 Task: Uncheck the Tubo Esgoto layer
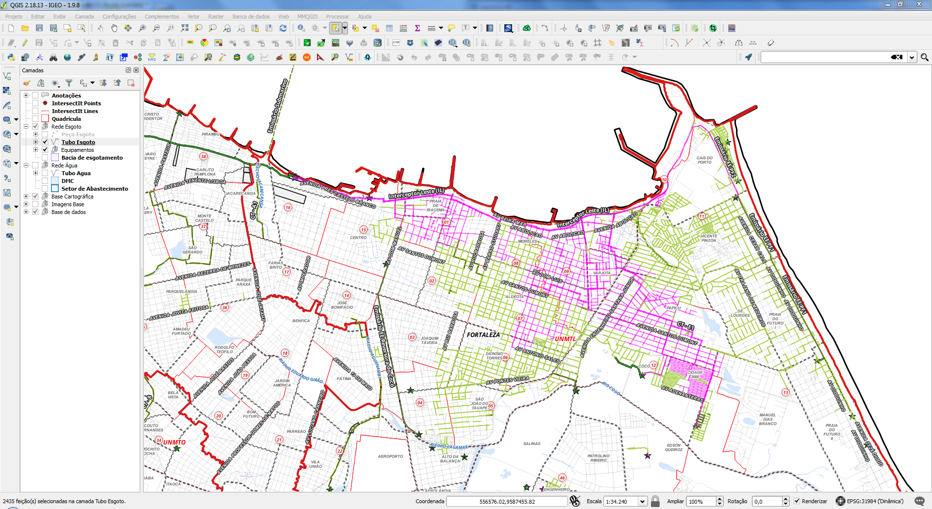point(45,142)
